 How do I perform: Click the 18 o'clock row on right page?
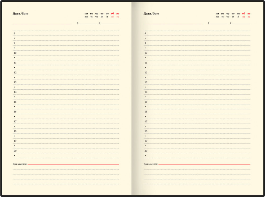[x=197, y=131]
